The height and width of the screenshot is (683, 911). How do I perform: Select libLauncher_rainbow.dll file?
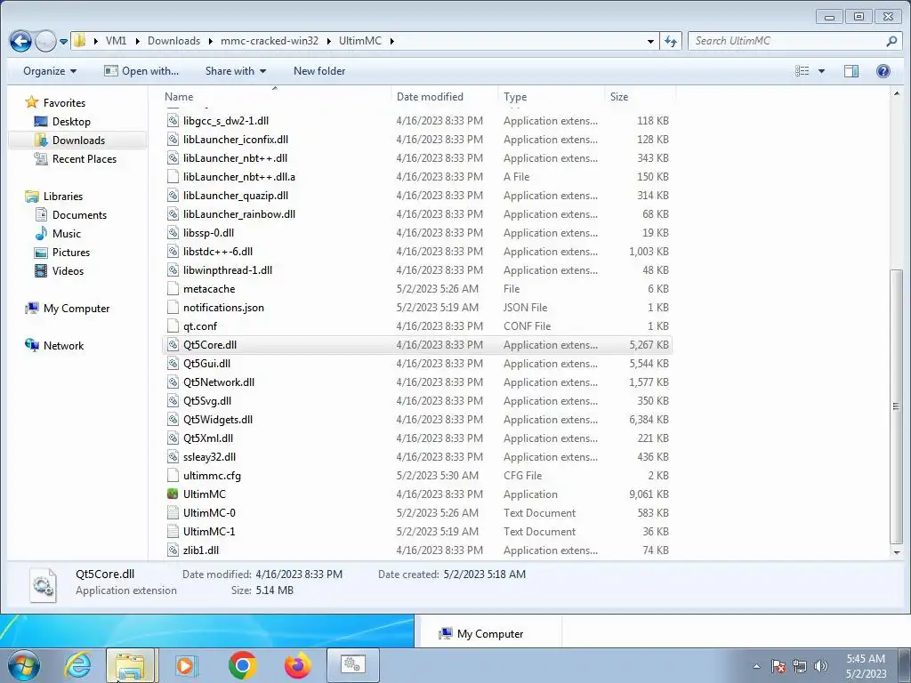(238, 213)
